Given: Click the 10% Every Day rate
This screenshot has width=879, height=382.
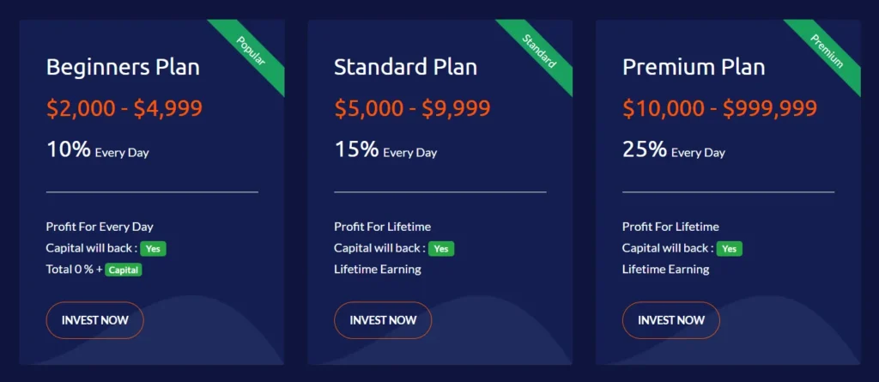Looking at the screenshot, I should tap(97, 150).
